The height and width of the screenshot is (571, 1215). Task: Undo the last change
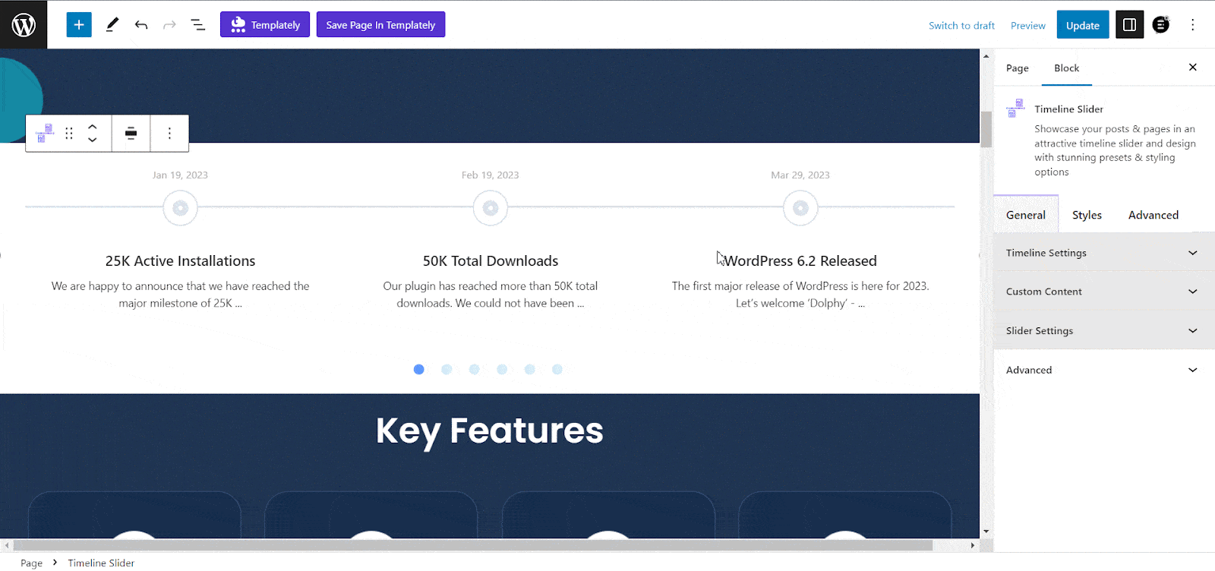(141, 25)
